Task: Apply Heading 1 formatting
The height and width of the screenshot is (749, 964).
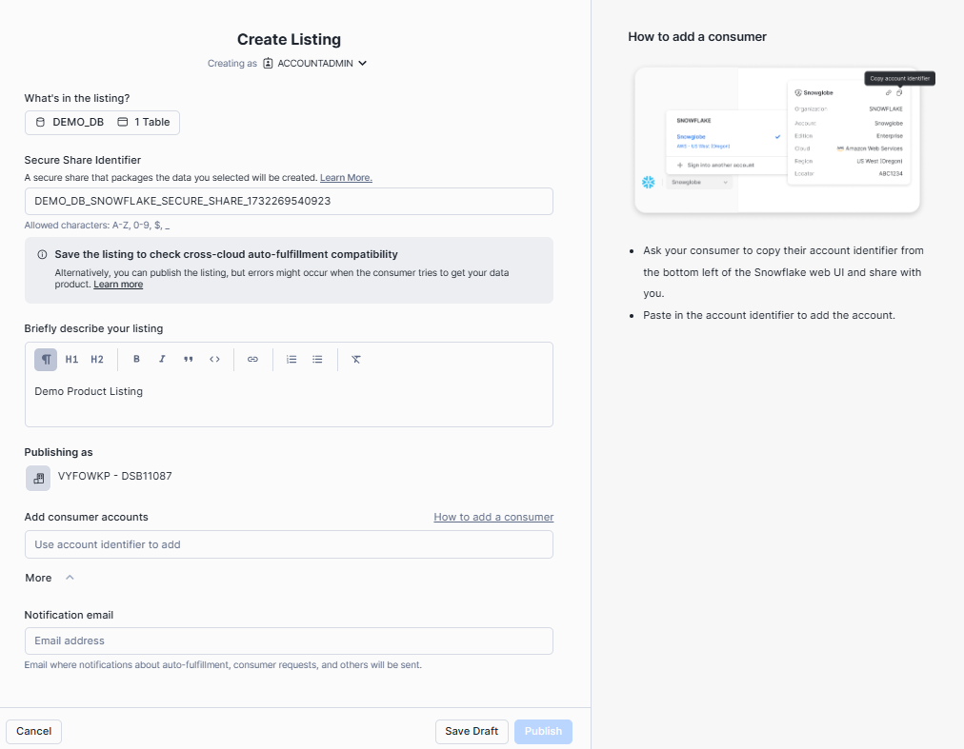Action: [x=71, y=360]
